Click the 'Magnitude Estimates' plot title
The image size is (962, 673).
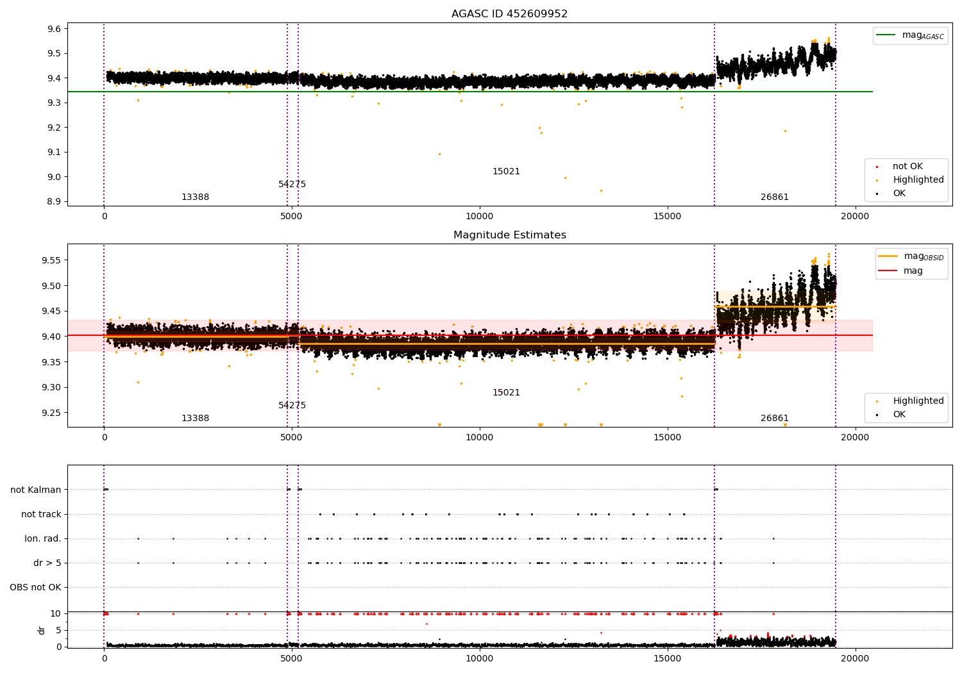(509, 235)
